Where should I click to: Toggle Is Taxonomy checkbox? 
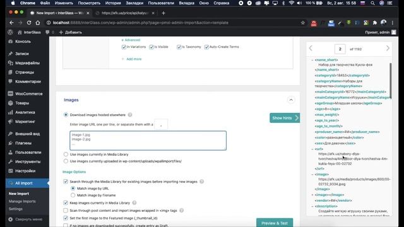[x=179, y=47]
